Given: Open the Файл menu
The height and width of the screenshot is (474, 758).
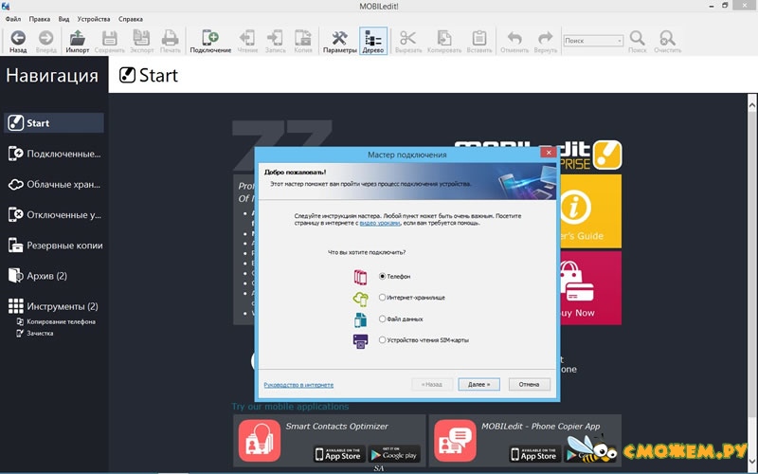Looking at the screenshot, I should point(13,19).
